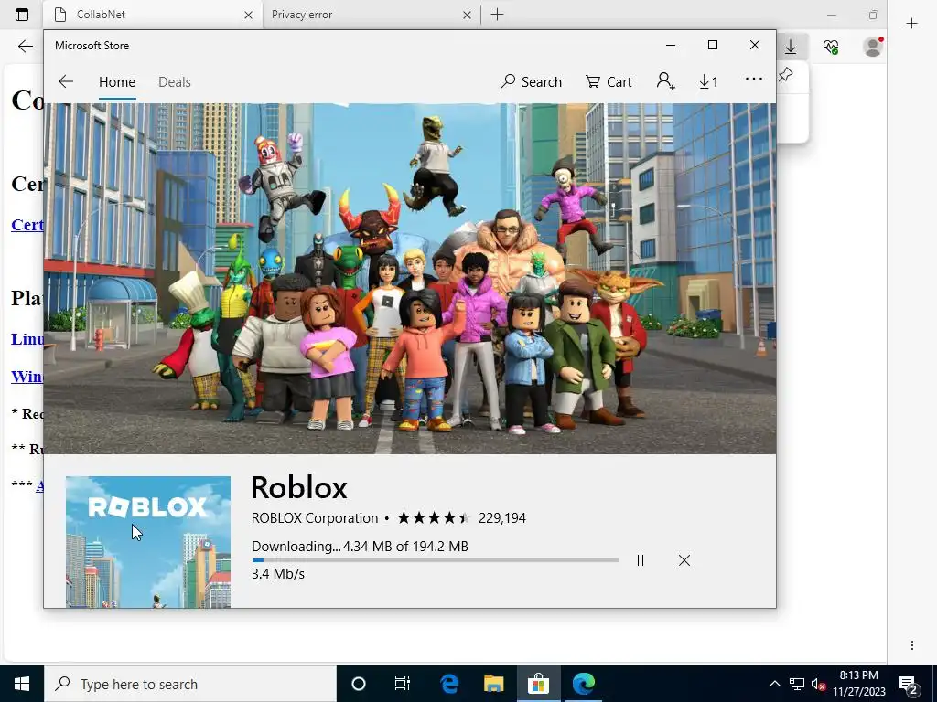Click the Roblox download progress bar
937x702 pixels.
(x=435, y=560)
